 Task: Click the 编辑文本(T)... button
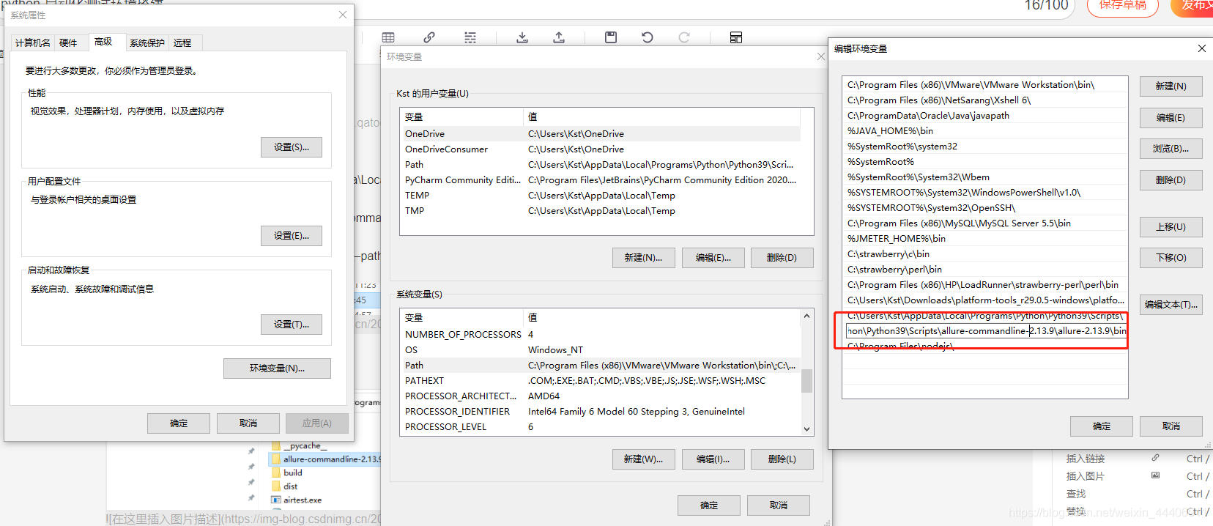[1171, 305]
